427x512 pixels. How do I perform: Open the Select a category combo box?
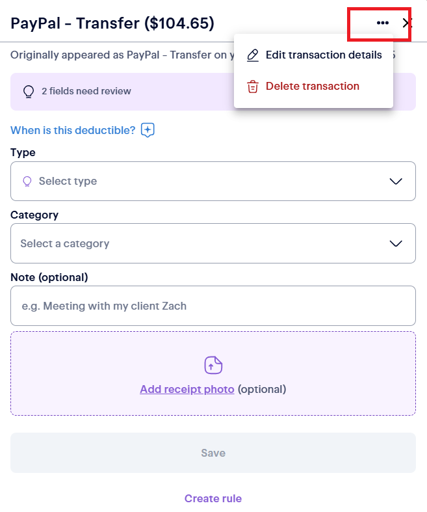[x=213, y=243]
